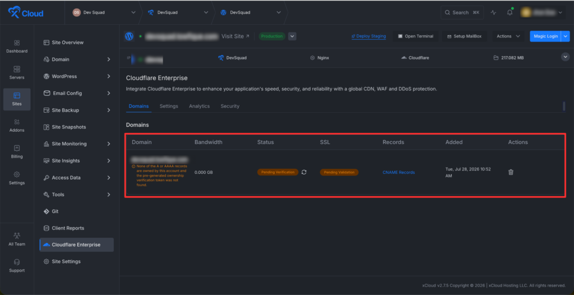Open notifications bell
574x295 pixels.
(510, 12)
